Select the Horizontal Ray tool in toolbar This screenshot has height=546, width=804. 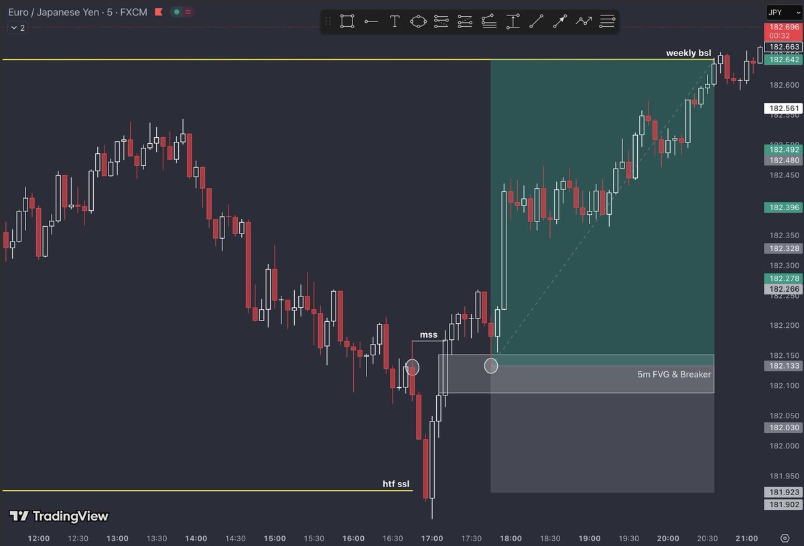pos(371,21)
